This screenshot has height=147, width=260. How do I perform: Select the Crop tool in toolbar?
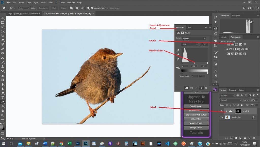(x=3, y=36)
